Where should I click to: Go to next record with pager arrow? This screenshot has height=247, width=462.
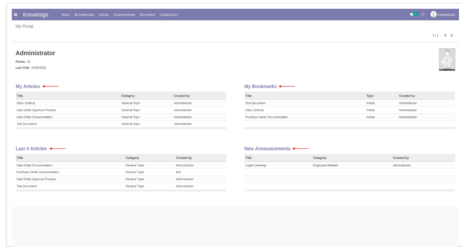click(452, 35)
